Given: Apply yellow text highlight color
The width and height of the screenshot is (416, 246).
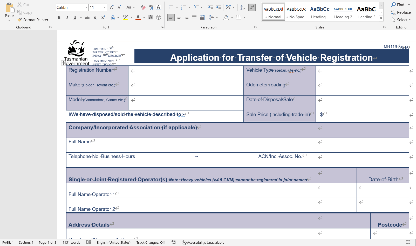Looking at the screenshot, I should tap(125, 17).
